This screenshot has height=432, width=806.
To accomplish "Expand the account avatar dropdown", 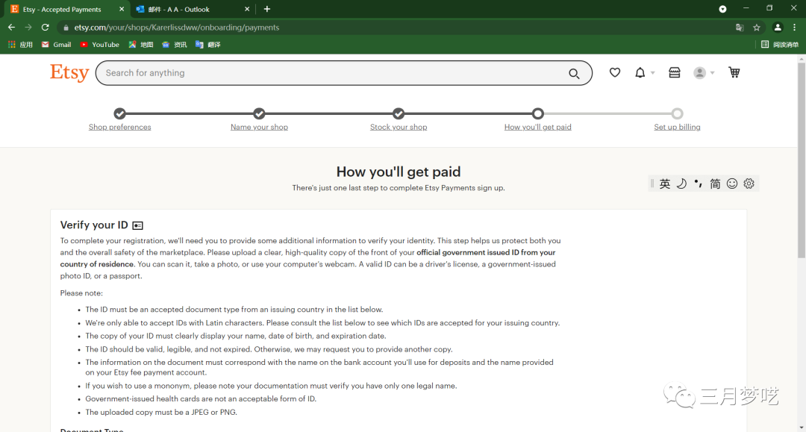I will point(704,72).
